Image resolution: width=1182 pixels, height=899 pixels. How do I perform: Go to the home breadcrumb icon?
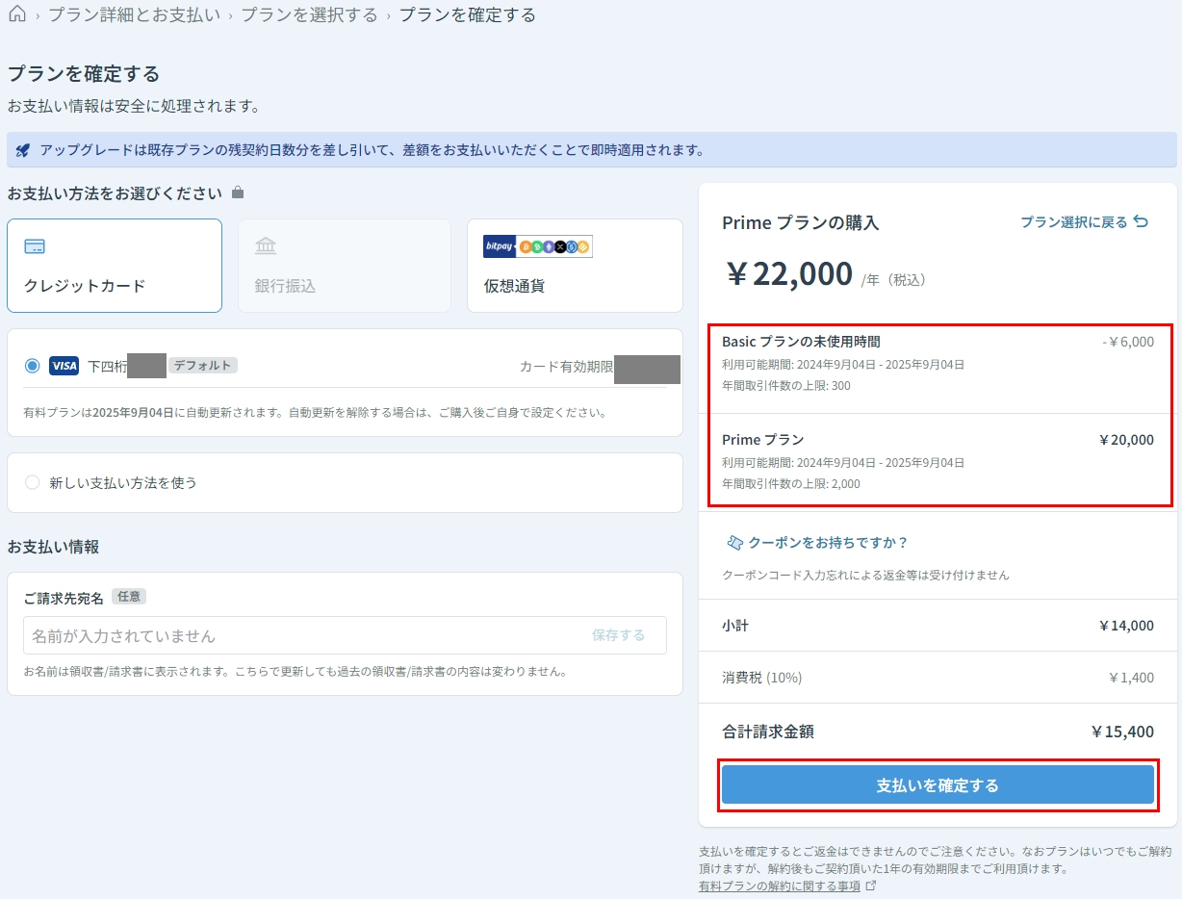(16, 14)
